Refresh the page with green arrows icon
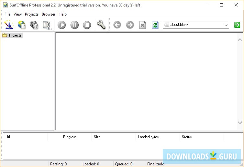Screen dimensions: 244x167 pos(155,25)
